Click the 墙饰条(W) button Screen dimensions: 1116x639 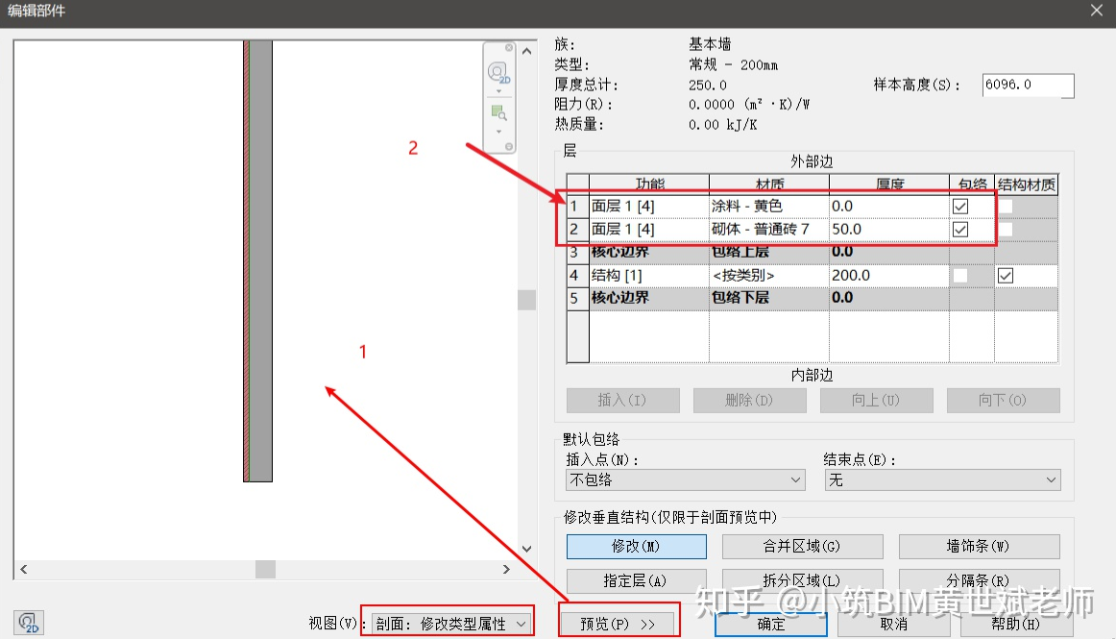[x=979, y=547]
